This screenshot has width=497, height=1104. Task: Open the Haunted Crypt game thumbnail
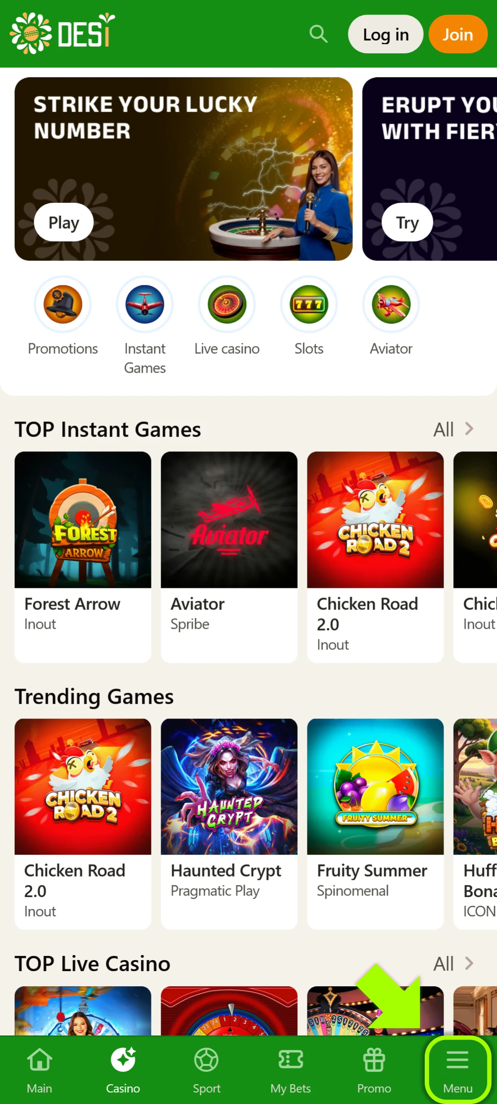click(x=229, y=787)
